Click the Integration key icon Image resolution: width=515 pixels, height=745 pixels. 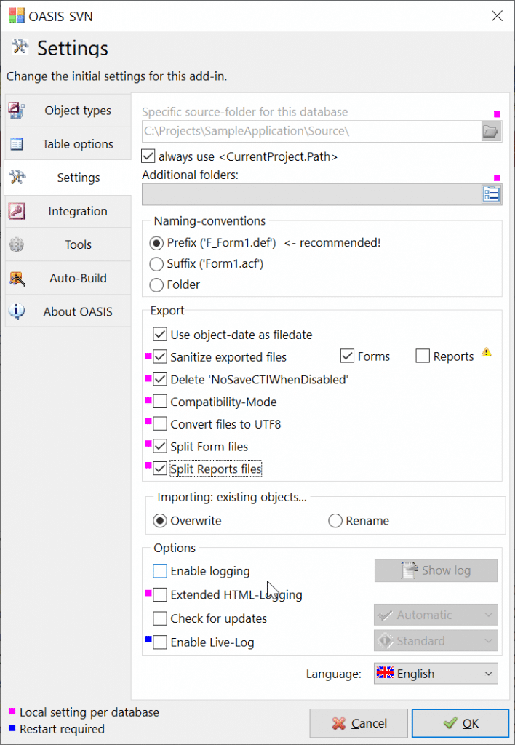[x=17, y=211]
